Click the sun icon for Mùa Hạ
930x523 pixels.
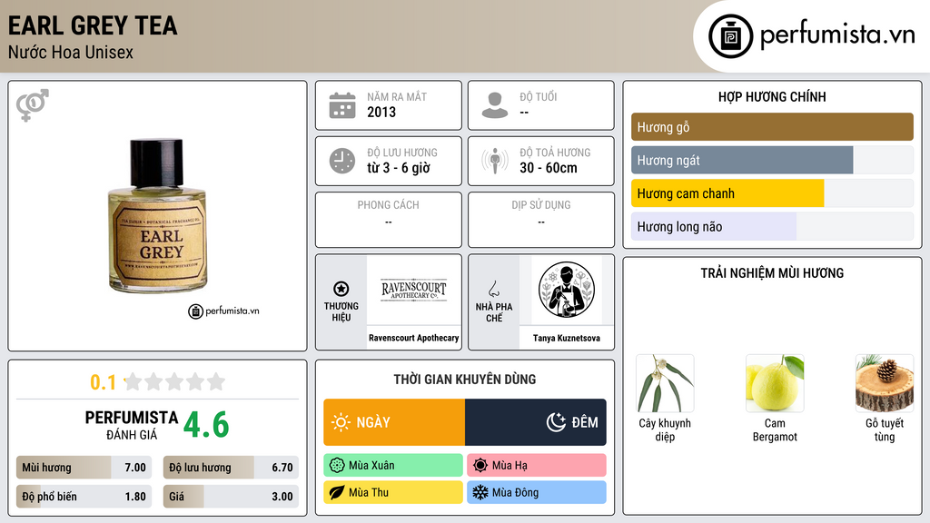480,466
